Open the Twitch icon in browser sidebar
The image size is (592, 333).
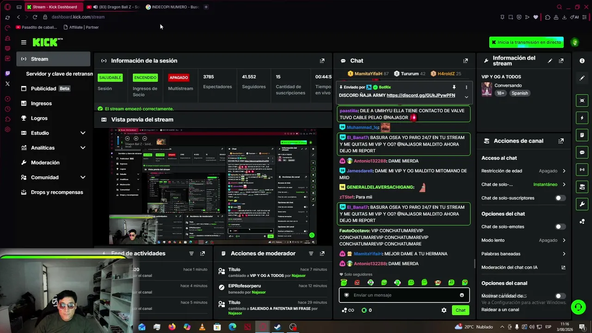7,73
